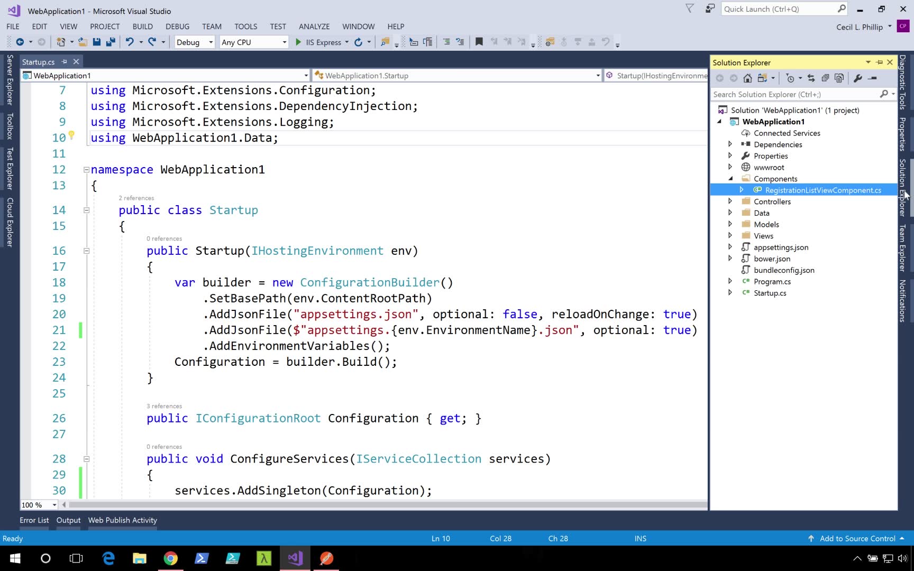The image size is (914, 571).
Task: Open the Debug configuration dropdown
Action: pos(194,42)
